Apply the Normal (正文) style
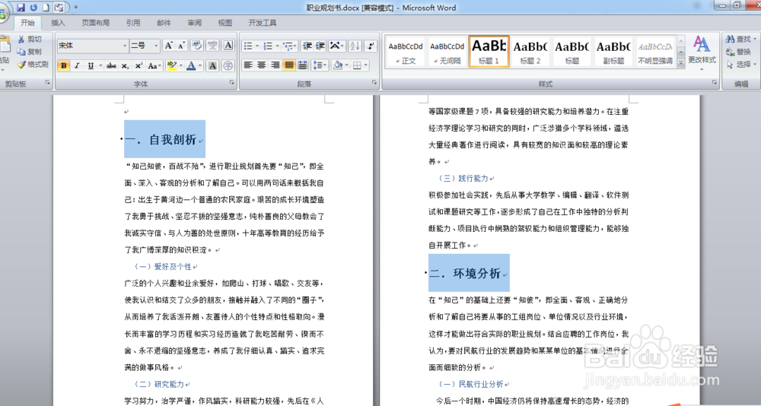 pos(406,52)
